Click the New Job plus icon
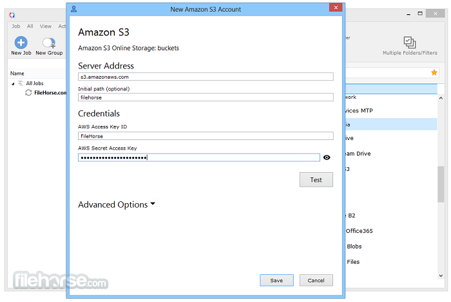This screenshot has width=451, height=302. point(21,43)
